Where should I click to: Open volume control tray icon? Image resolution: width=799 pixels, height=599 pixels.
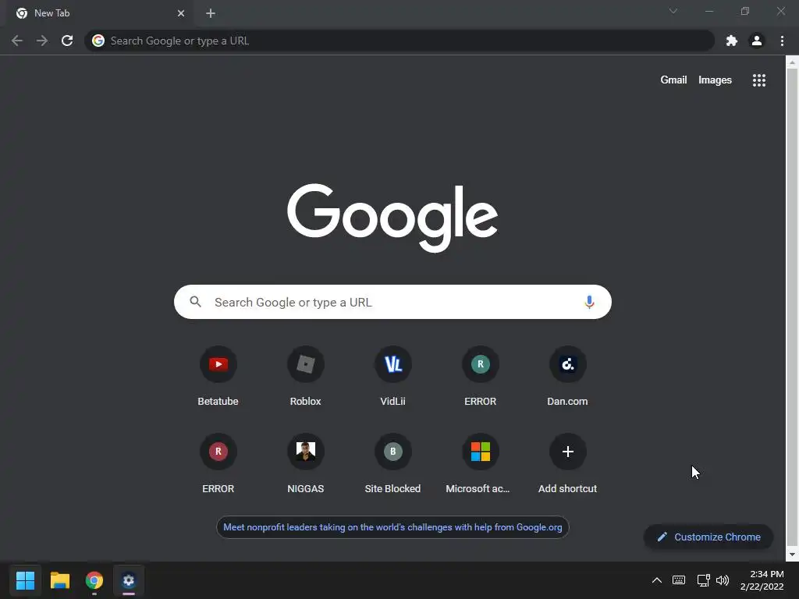click(723, 580)
